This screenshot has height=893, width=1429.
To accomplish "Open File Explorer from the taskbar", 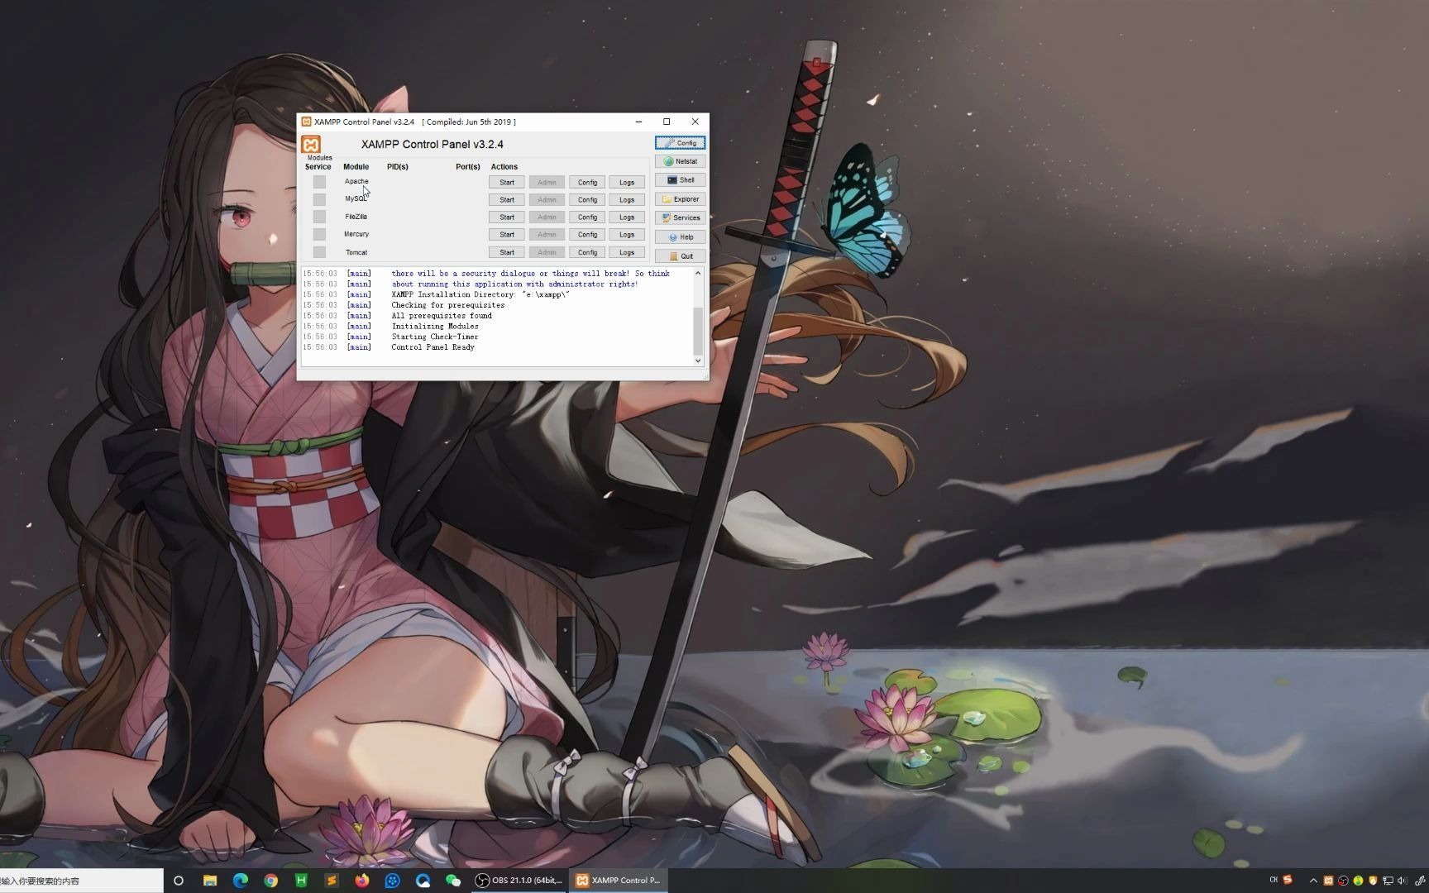I will 210,881.
